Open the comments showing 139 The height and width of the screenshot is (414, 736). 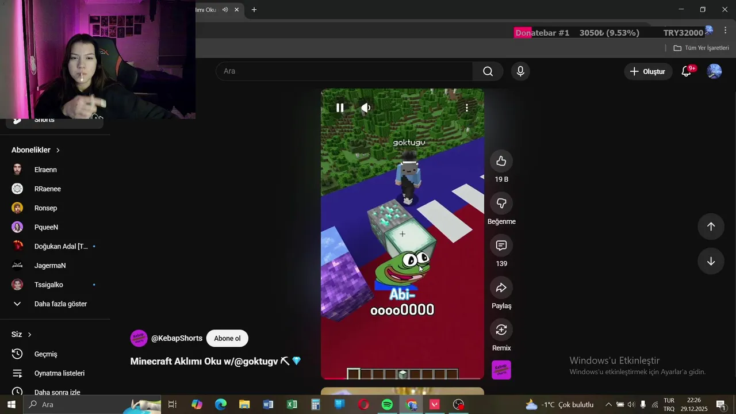501,246
